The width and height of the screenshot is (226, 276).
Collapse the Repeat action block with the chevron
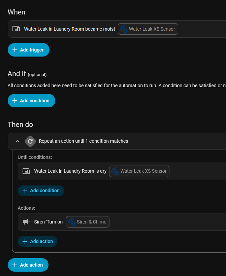[x=18, y=141]
